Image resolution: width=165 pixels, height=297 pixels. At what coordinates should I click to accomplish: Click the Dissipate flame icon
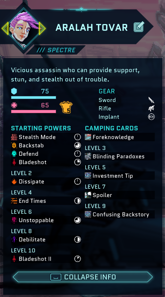point(14,182)
